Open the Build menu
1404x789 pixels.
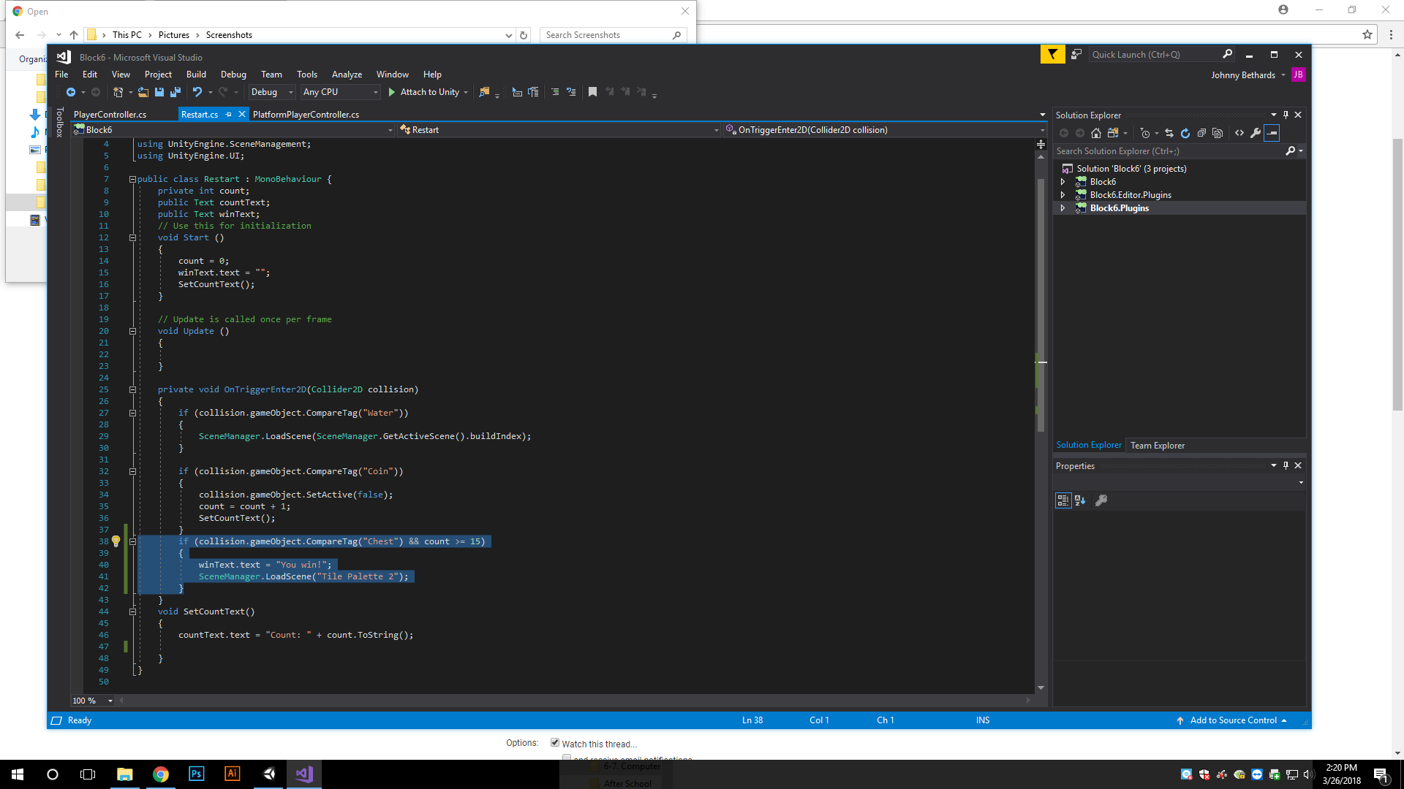[x=195, y=74]
